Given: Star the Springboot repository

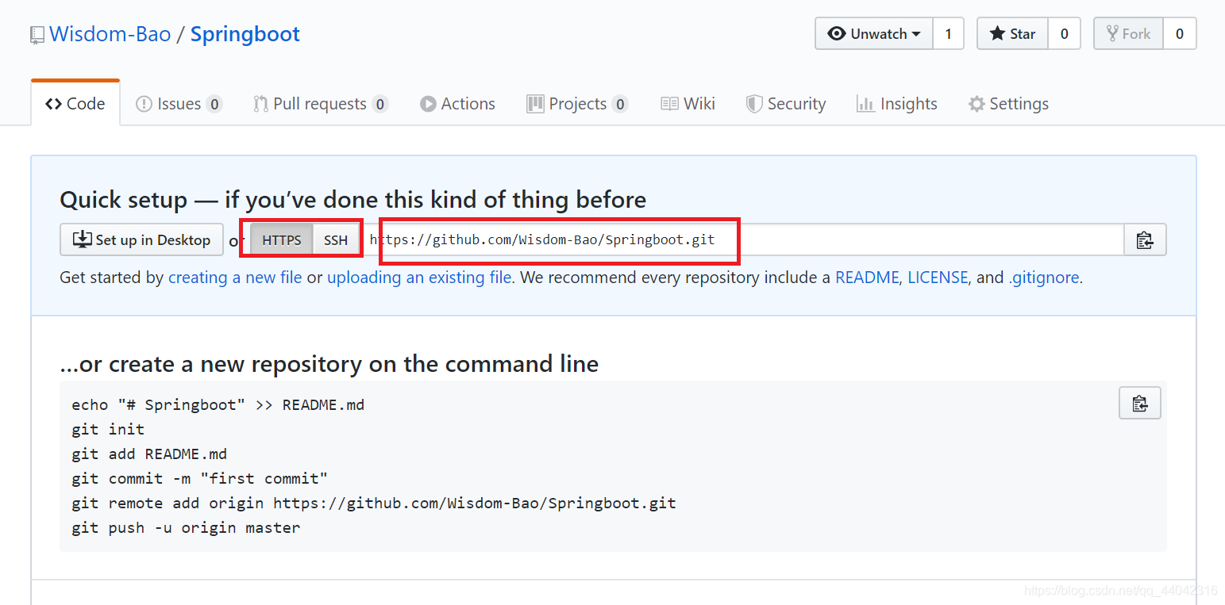Looking at the screenshot, I should click(1012, 34).
